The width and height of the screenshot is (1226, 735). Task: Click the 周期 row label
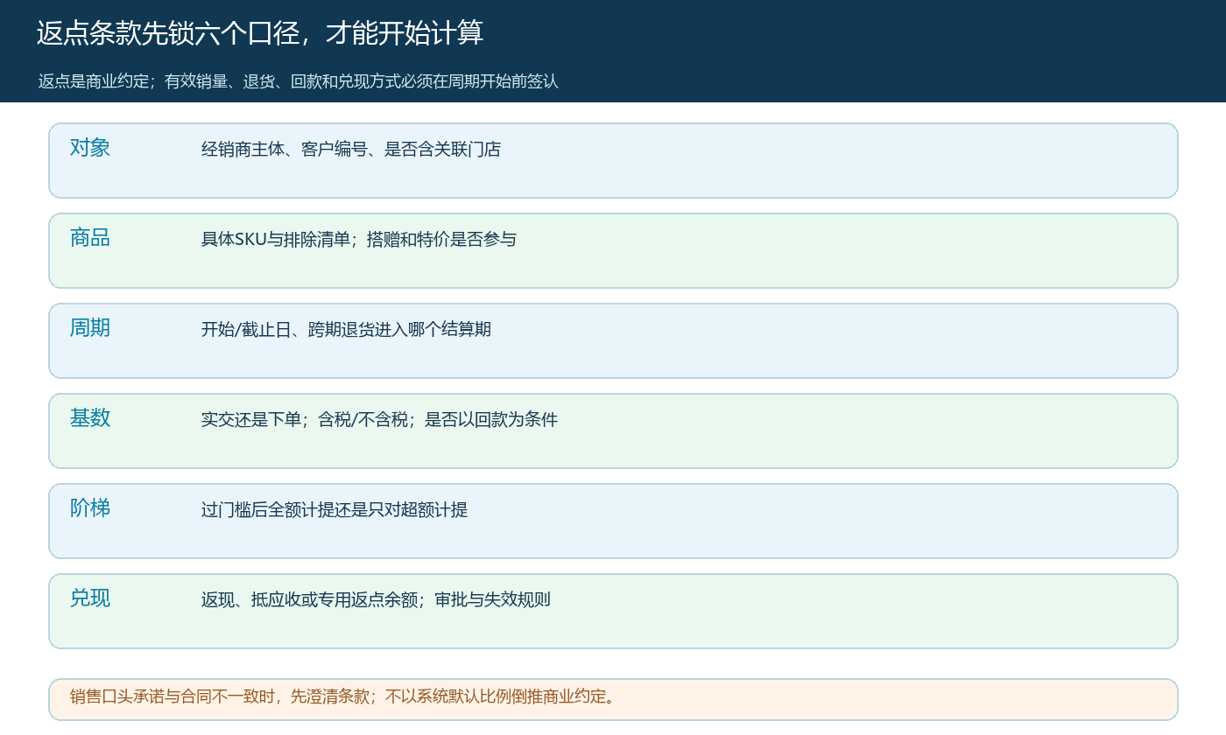coord(90,328)
